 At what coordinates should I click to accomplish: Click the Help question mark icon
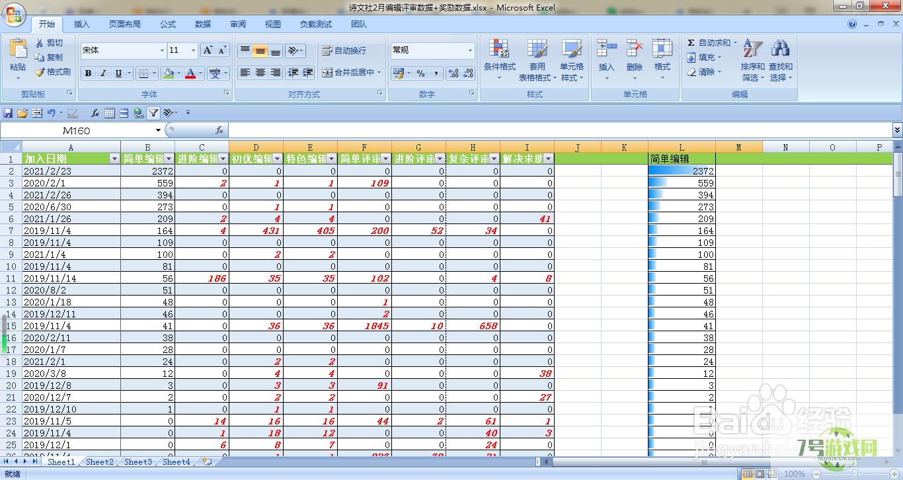[852, 24]
